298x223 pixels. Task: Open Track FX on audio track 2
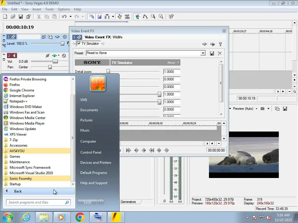(54, 55)
